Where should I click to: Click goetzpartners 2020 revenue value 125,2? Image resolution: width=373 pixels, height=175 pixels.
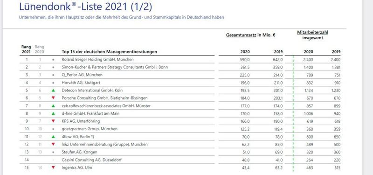(245, 129)
